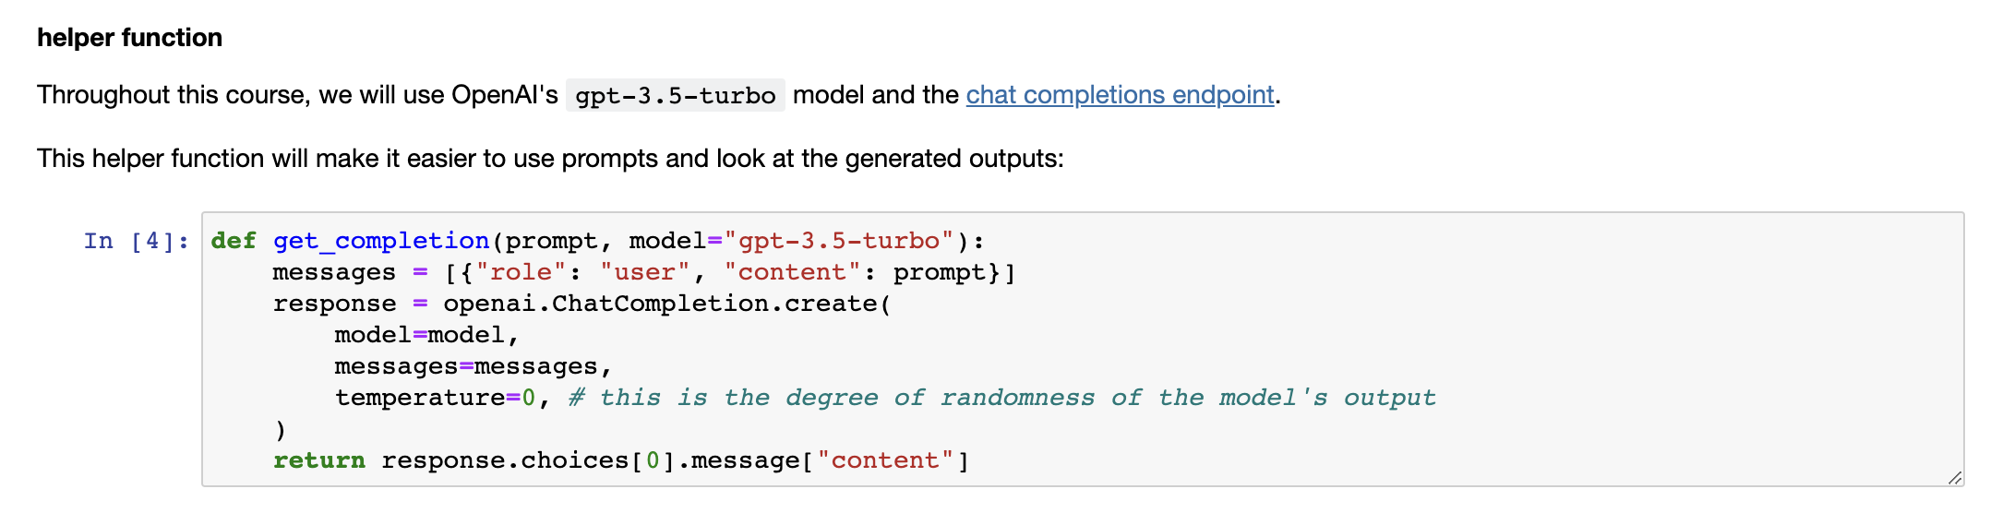
Task: Click the 'This helper function will make' paragraph
Action: (550, 159)
